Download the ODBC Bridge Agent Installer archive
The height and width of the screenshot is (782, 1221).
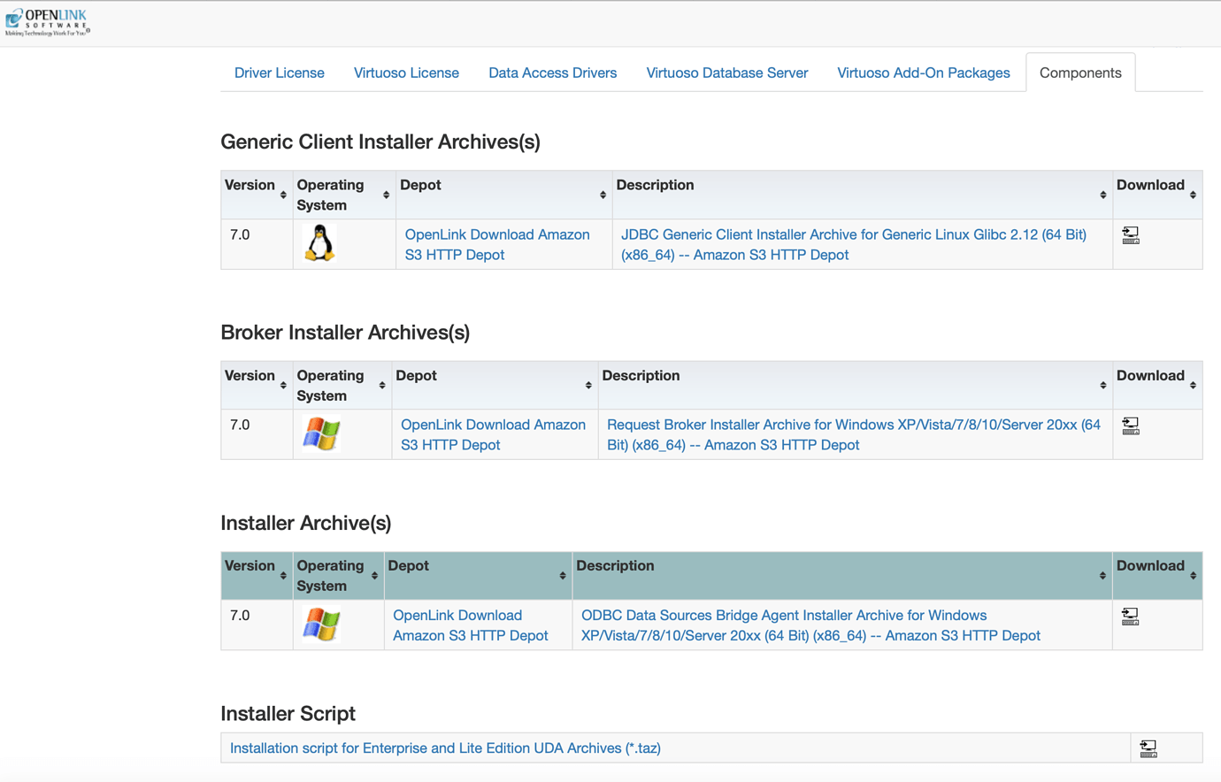click(x=1130, y=617)
